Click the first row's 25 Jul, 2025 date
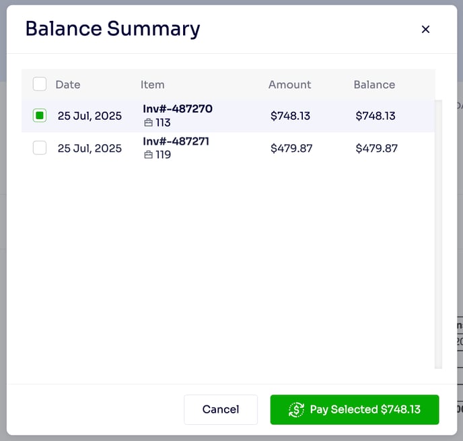463x441 pixels. click(90, 116)
